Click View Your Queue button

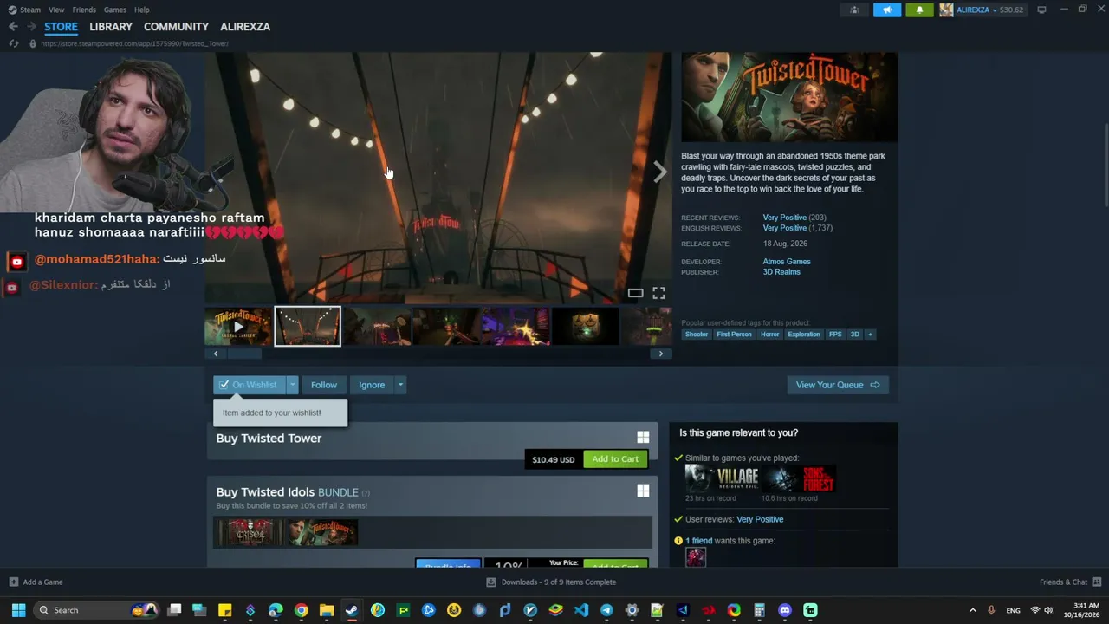(837, 385)
